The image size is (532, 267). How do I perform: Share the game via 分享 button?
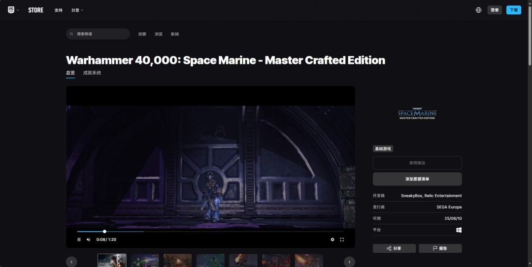394,248
